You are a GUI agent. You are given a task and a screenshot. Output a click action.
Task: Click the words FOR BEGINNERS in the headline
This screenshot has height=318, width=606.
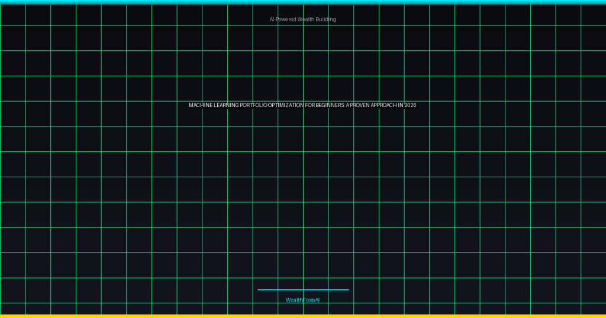pos(325,105)
